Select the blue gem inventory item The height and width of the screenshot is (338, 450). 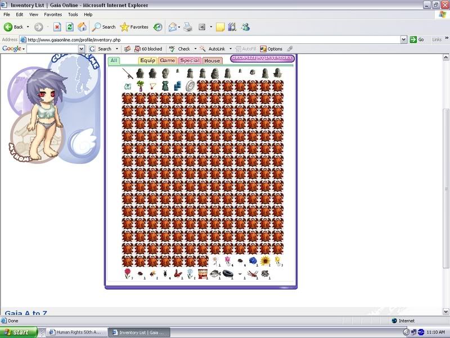click(253, 261)
